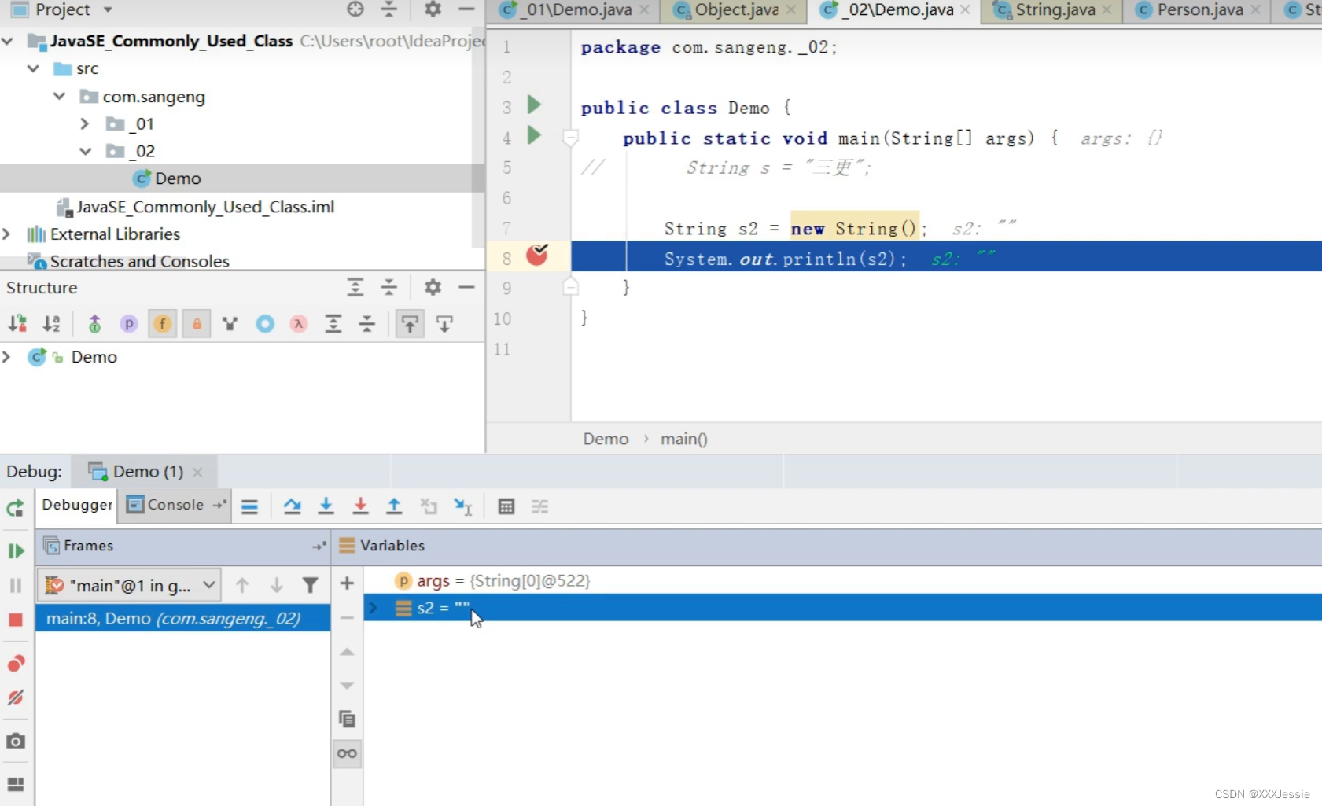Select previous frame up arrow
Image resolution: width=1322 pixels, height=806 pixels.
(242, 585)
